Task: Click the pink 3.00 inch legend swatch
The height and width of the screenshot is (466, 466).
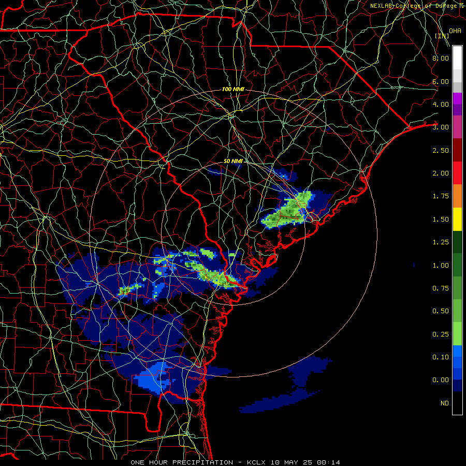Action: tap(457, 127)
